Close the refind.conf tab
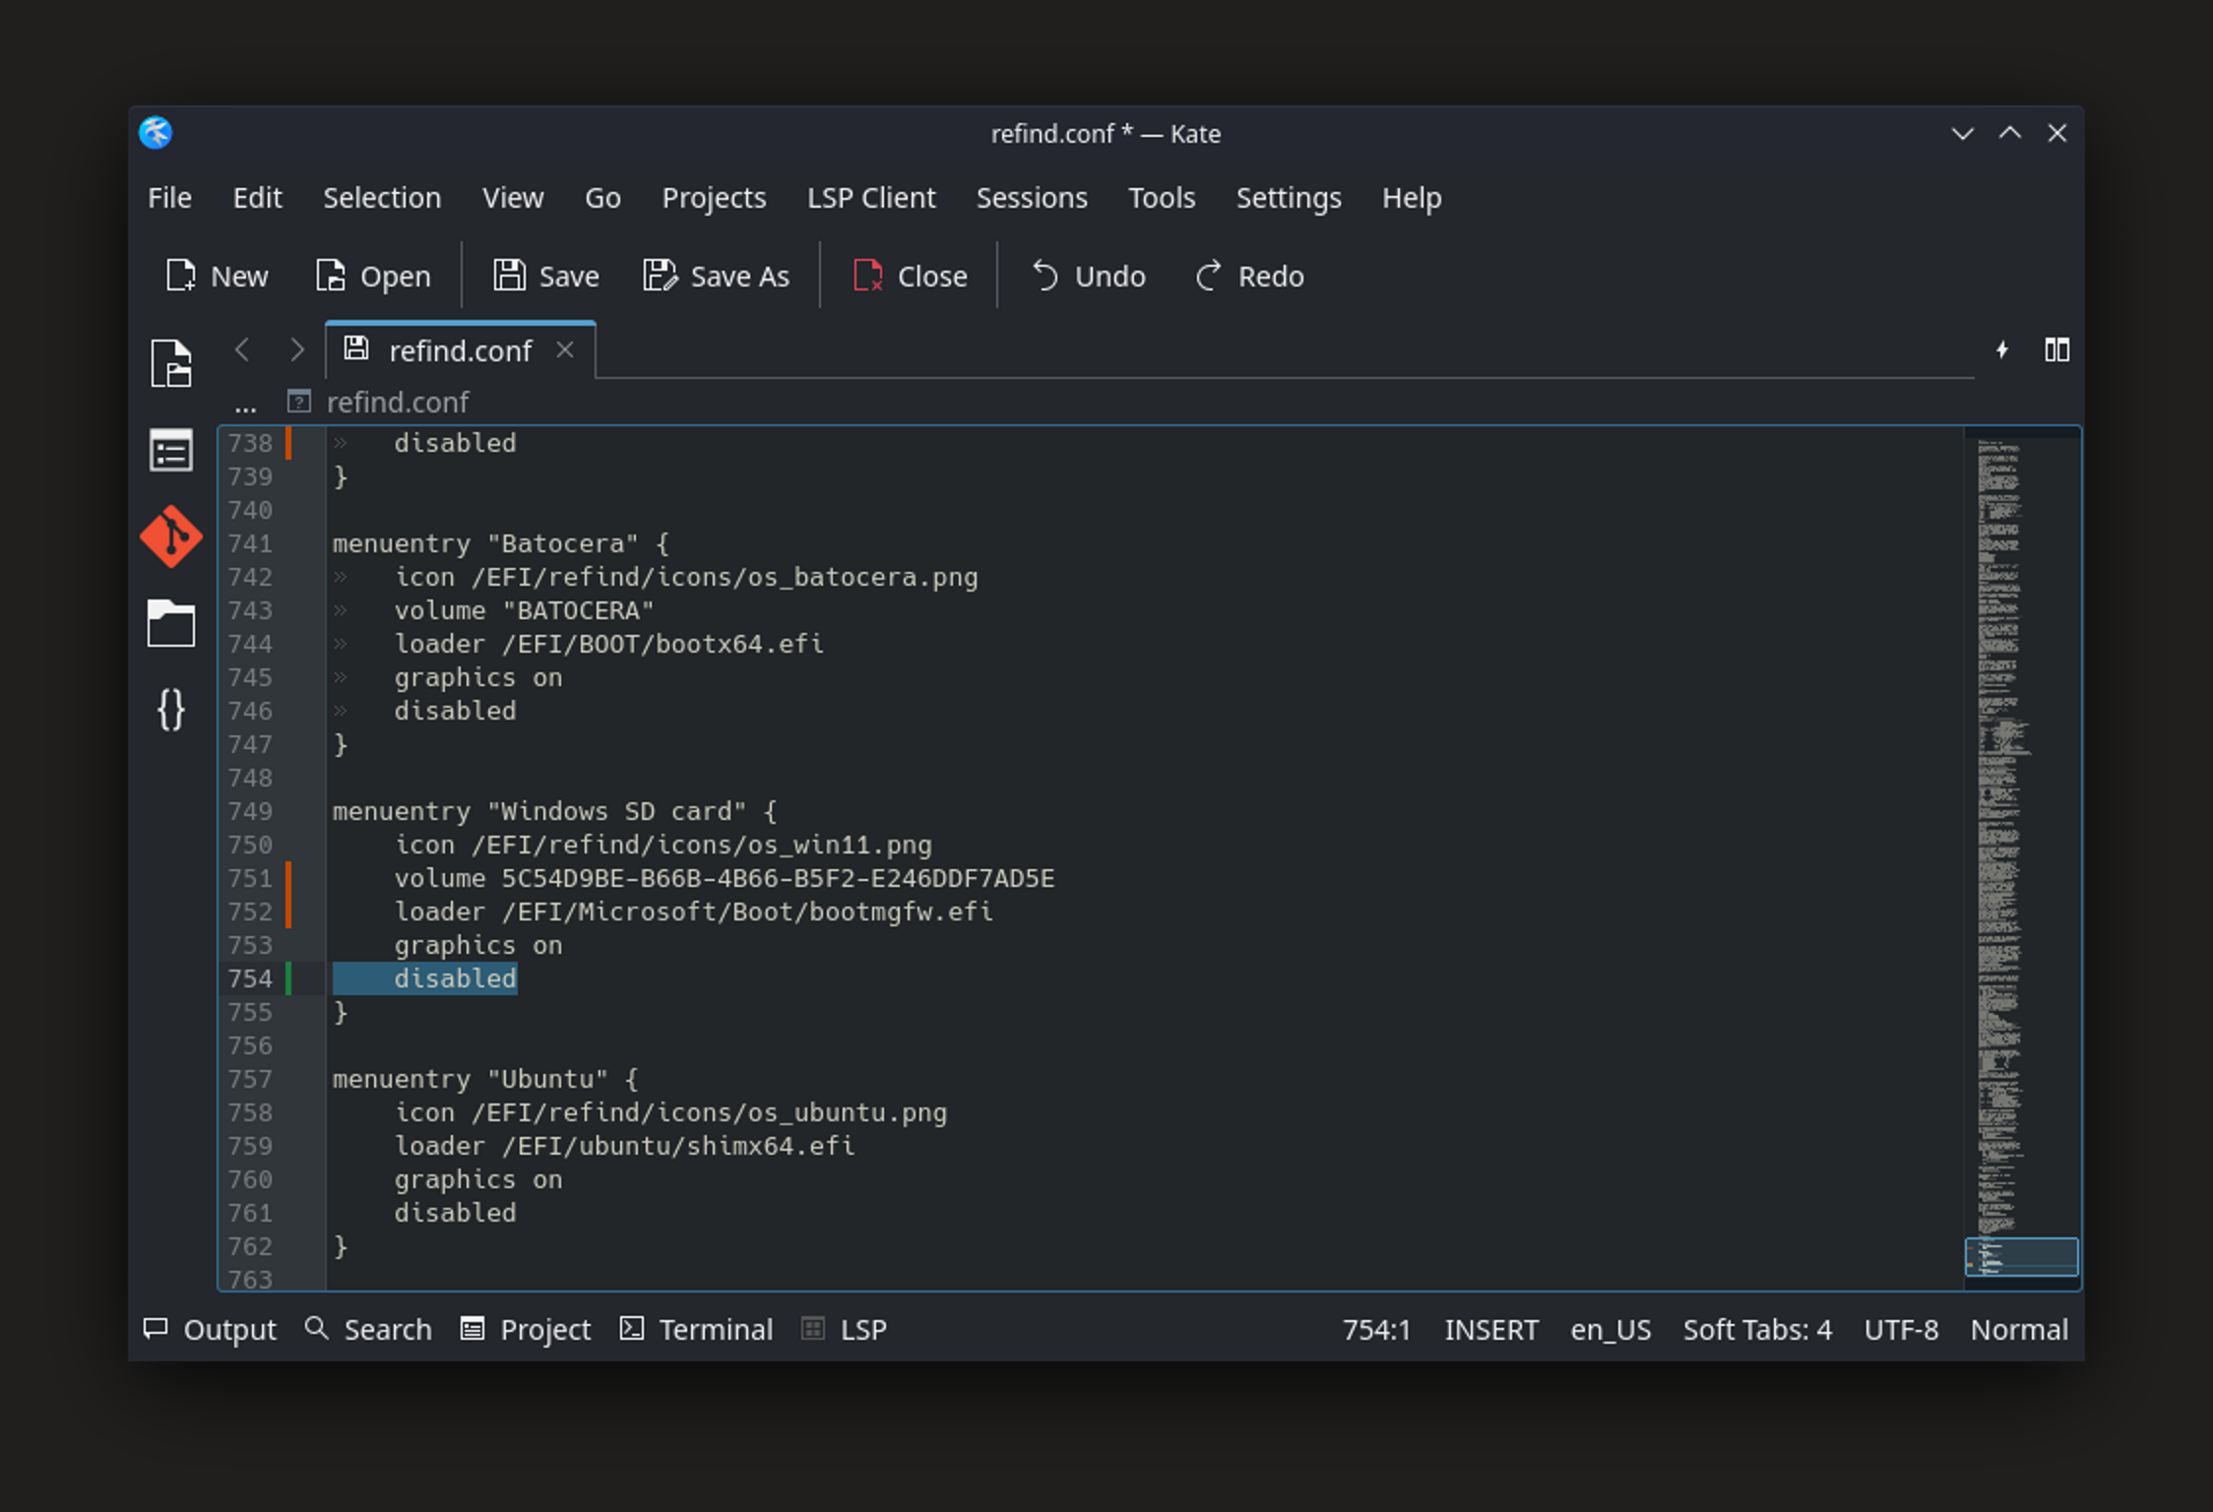2213x1512 pixels. pos(564,350)
